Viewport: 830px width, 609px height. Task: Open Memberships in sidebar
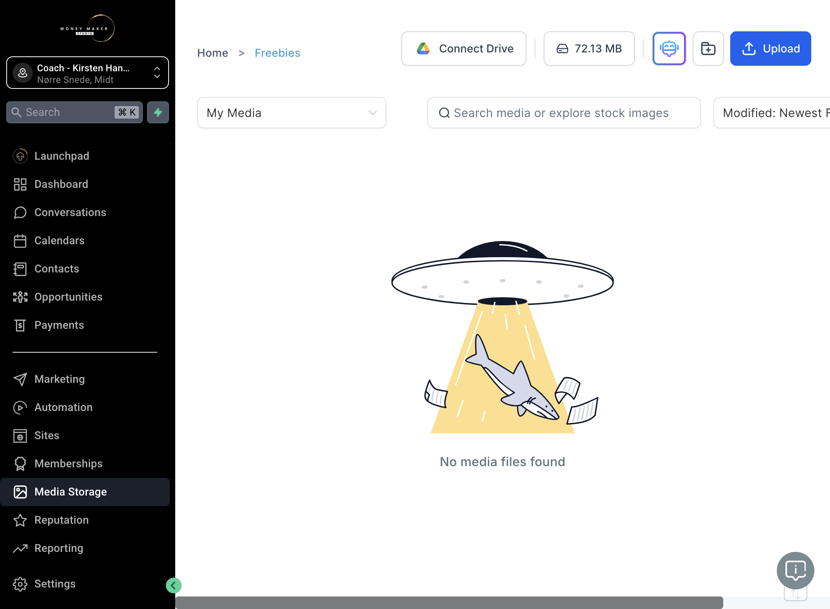85,463
